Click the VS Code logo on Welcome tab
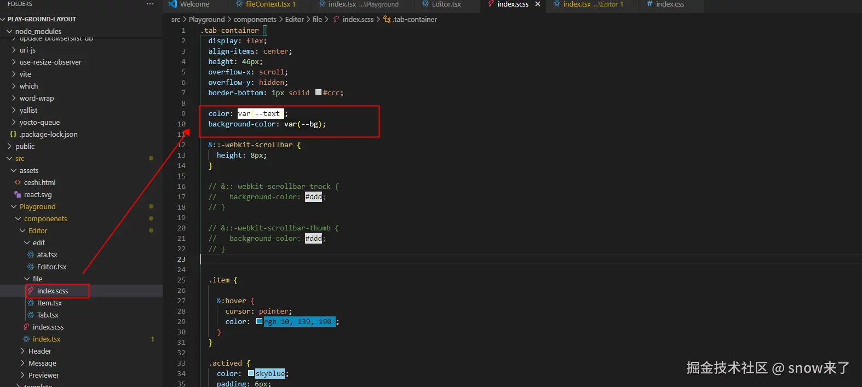 tap(173, 4)
